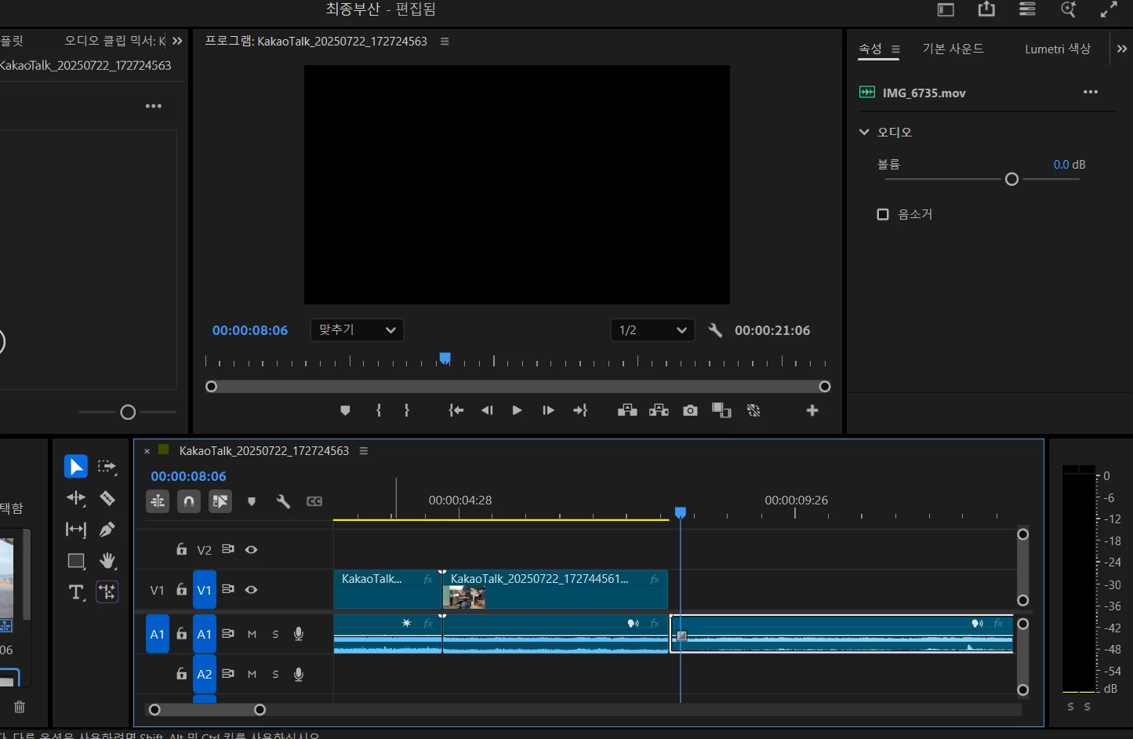This screenshot has height=739, width=1133.
Task: Open IMG_6735.mov more options menu
Action: pyautogui.click(x=1091, y=93)
